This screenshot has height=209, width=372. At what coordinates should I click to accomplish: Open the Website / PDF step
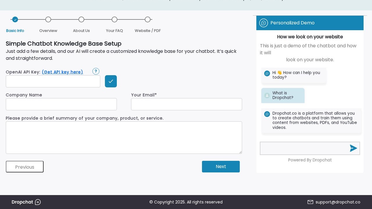coord(148,19)
